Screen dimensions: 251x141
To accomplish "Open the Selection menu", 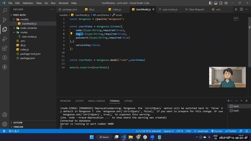I will (x=28, y=3).
